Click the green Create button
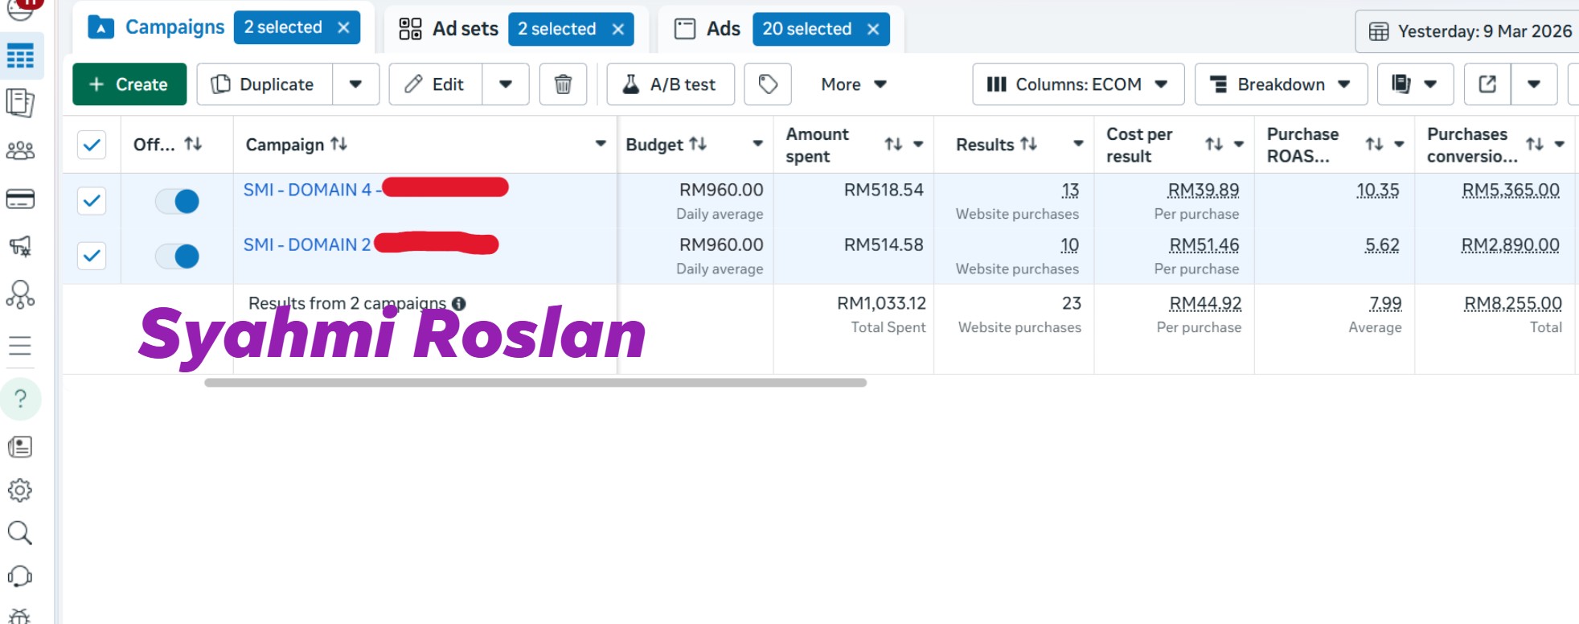This screenshot has width=1579, height=624. coord(129,84)
